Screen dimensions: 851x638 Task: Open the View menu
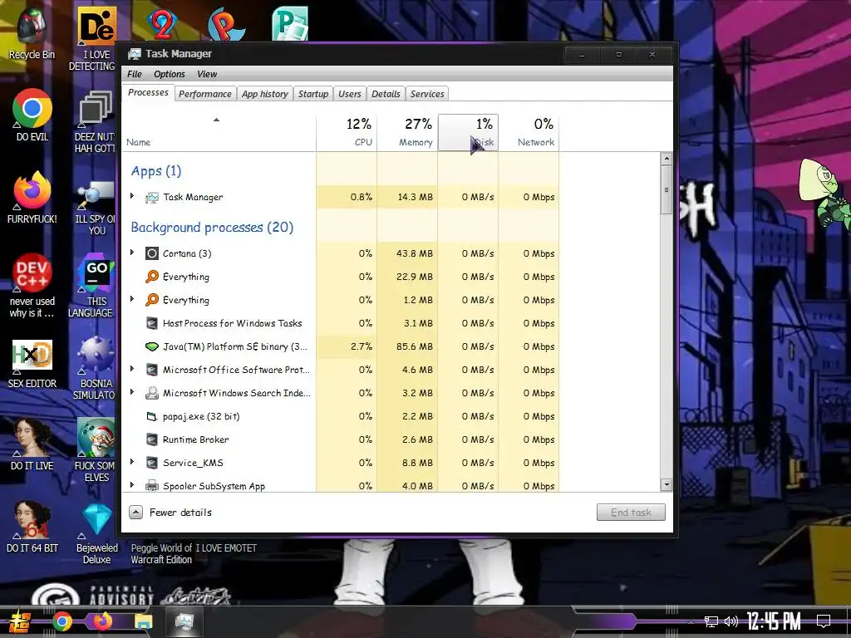[x=207, y=74]
